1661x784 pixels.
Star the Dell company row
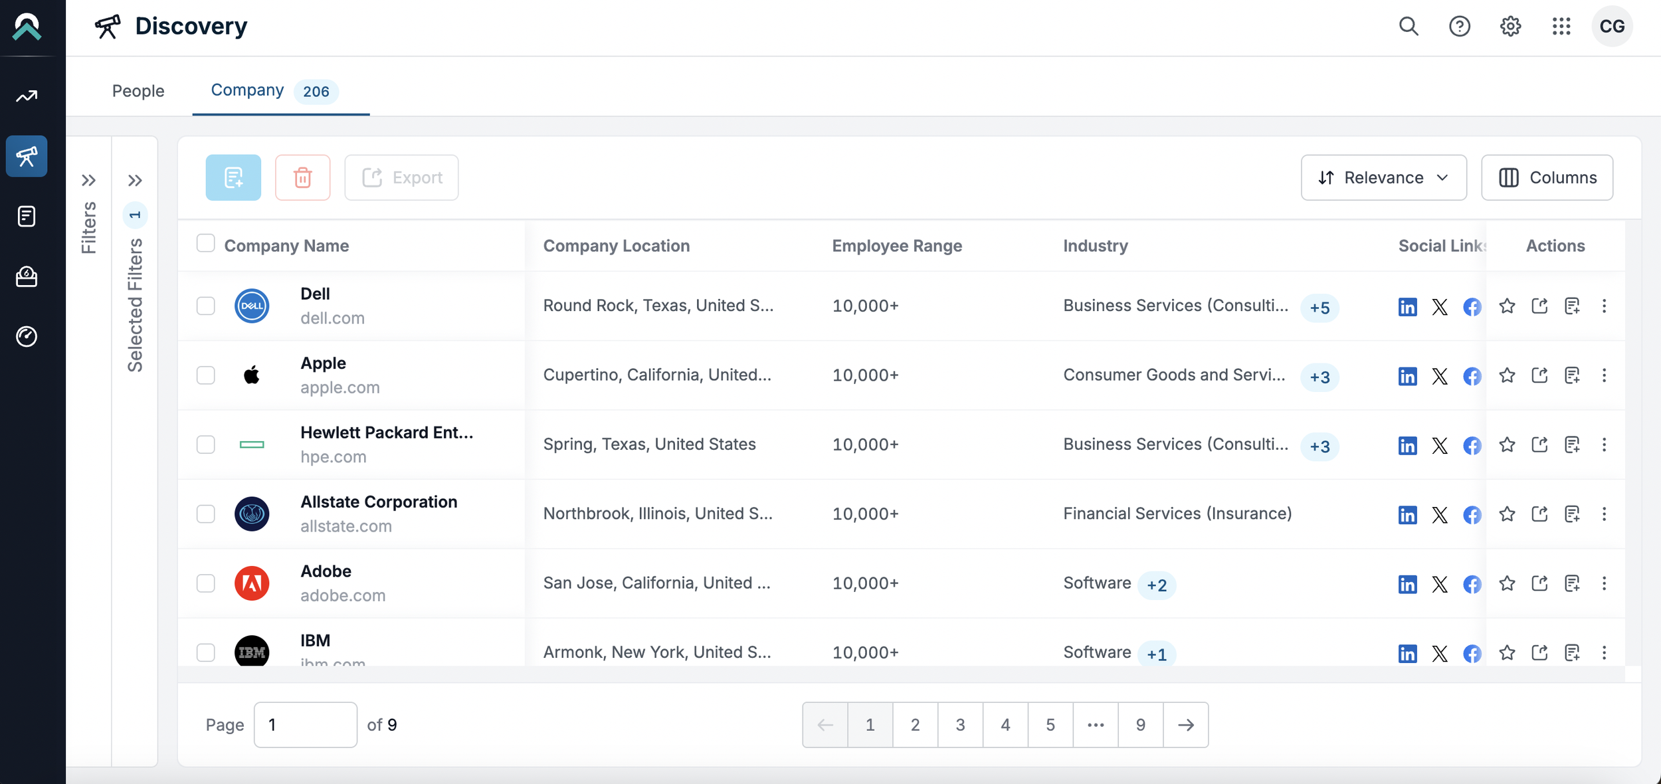(1507, 306)
